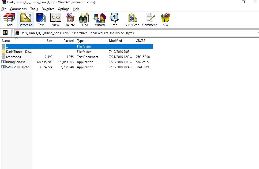Click the Delete toolbar icon
259x169 pixels.
pos(70,20)
